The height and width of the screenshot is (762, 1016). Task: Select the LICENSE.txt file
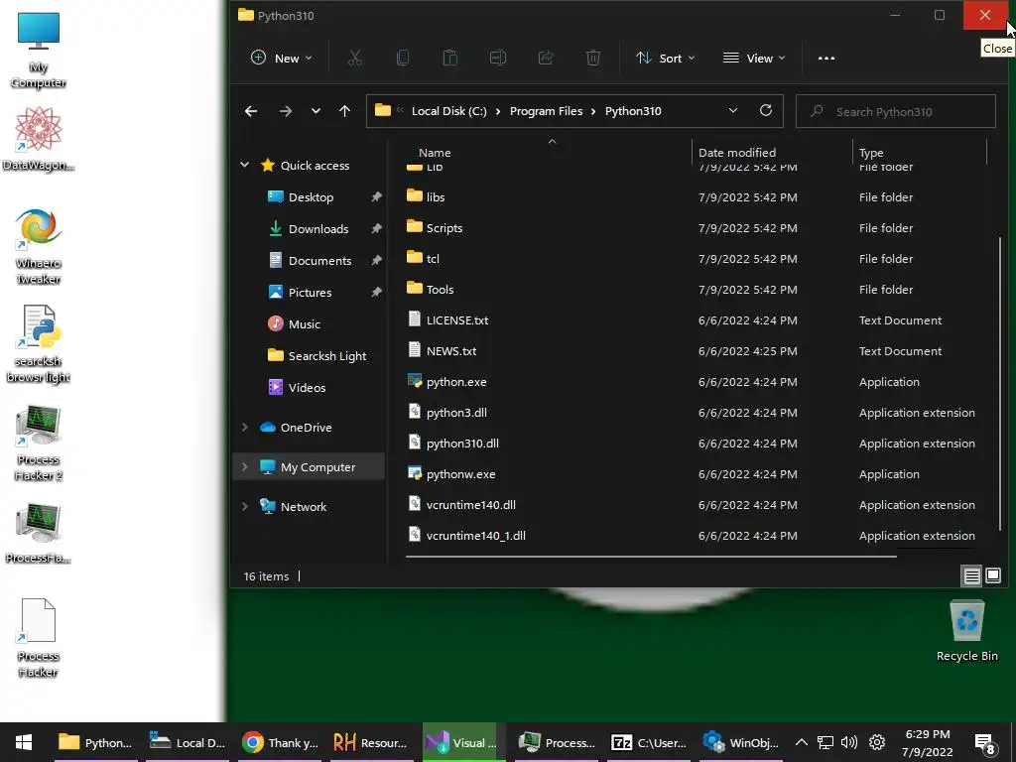coord(457,320)
